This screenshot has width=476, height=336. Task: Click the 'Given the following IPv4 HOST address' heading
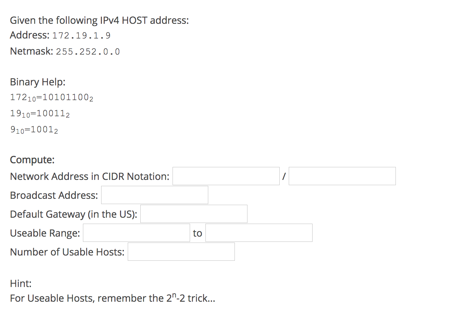tap(99, 20)
